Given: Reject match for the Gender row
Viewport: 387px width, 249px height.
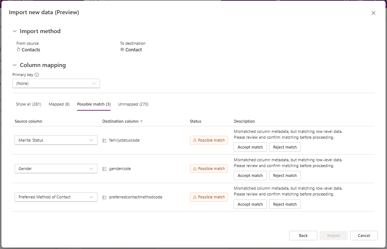Looking at the screenshot, I should coord(285,175).
